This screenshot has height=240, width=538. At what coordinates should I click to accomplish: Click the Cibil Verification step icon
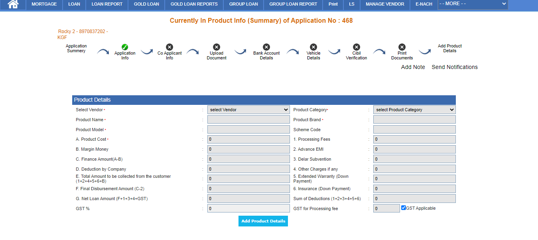click(x=357, y=47)
